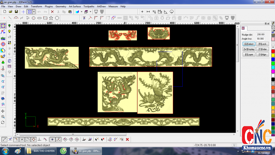Viewport: 275px width, 155px height.
Task: Click the Nudge dist. value field
Action: coord(260,34)
